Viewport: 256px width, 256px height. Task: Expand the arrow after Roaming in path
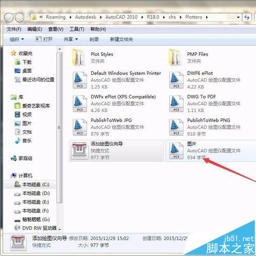pyautogui.click(x=71, y=17)
